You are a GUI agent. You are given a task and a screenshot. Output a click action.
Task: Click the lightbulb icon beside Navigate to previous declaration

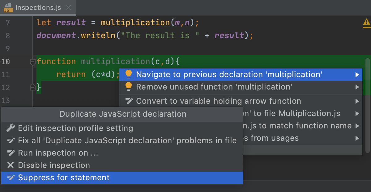[x=129, y=74]
